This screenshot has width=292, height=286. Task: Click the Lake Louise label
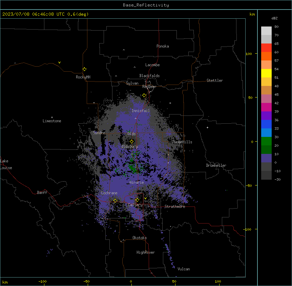[x=6, y=164]
